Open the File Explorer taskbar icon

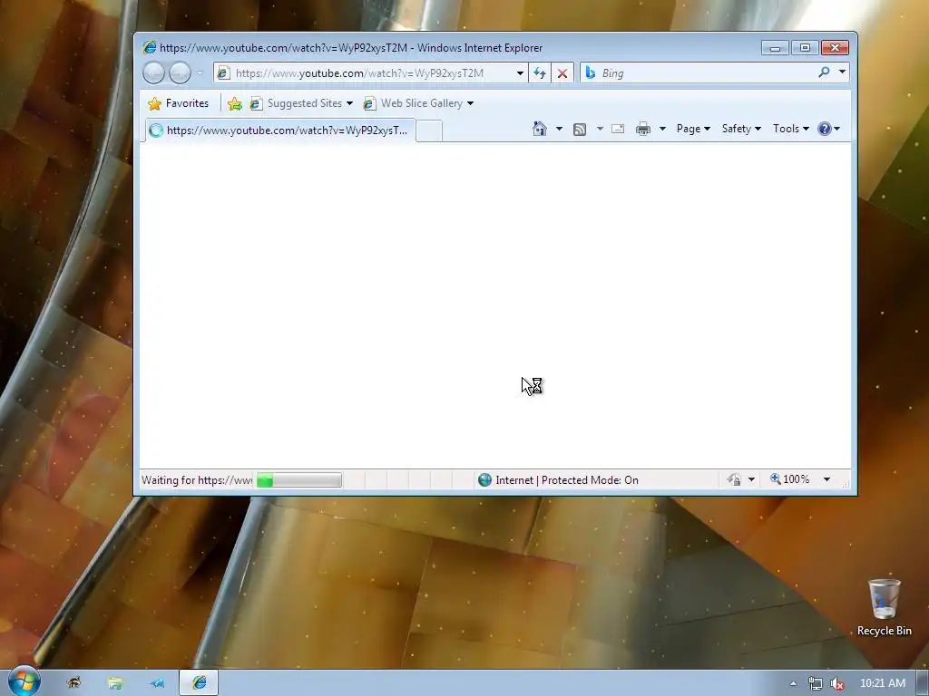click(115, 683)
